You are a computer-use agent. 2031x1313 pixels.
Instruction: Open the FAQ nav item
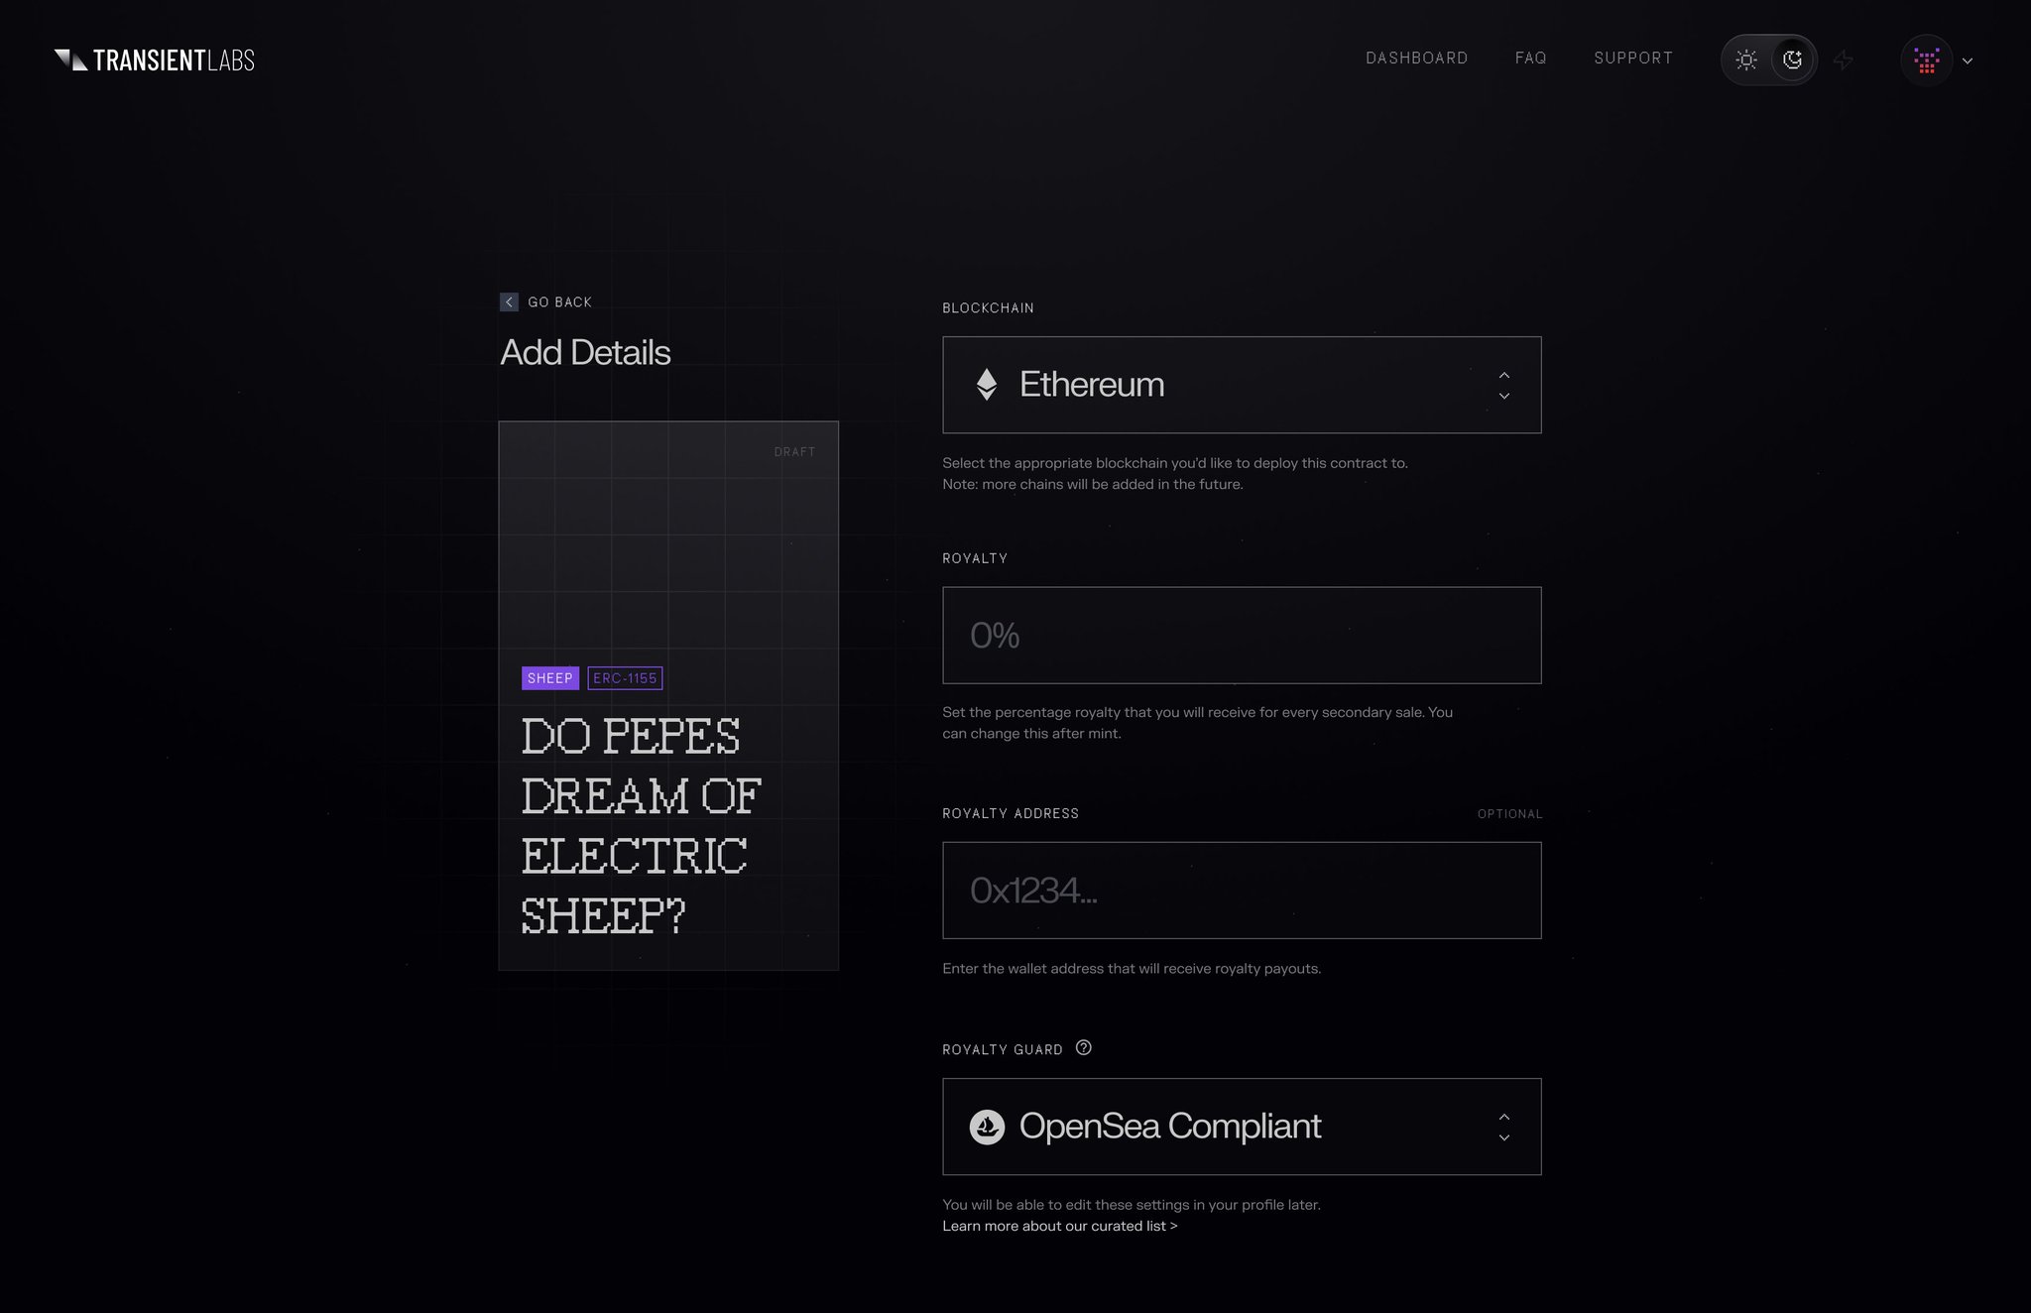pyautogui.click(x=1530, y=59)
